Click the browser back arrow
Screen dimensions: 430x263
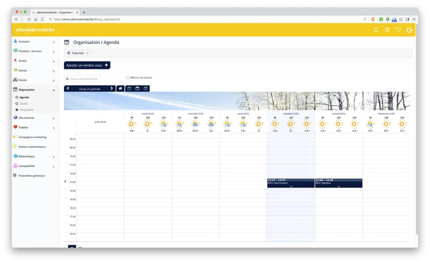point(16,19)
